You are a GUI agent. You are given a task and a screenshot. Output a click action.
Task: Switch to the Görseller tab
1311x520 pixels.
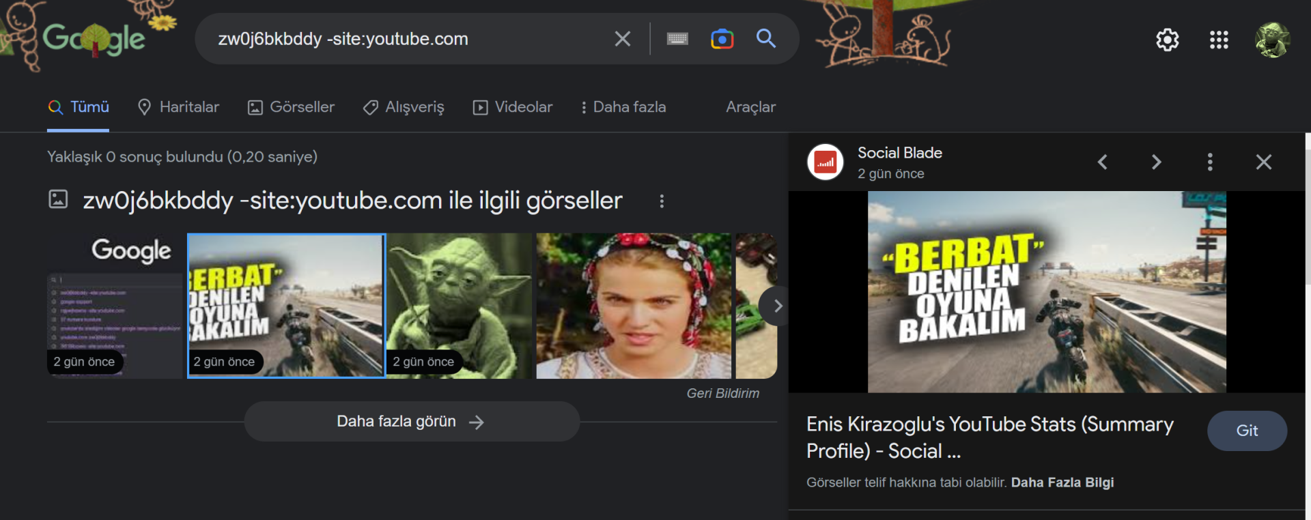(291, 107)
